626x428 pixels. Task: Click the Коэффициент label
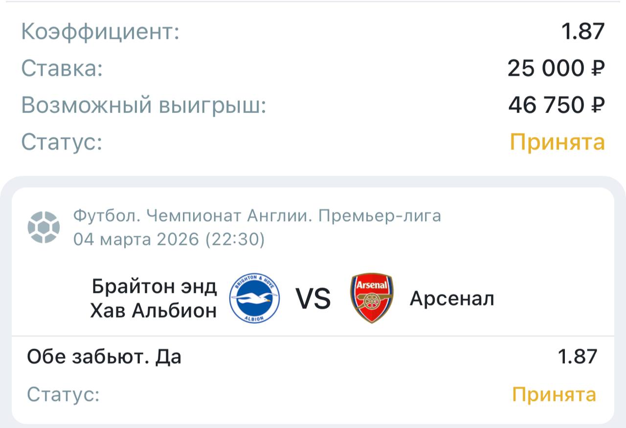point(101,32)
